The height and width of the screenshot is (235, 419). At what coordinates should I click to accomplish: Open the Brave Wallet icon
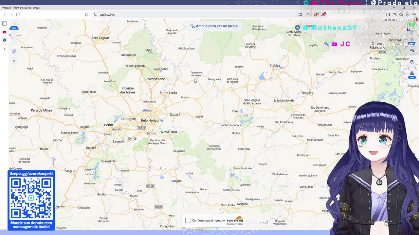pos(394,15)
